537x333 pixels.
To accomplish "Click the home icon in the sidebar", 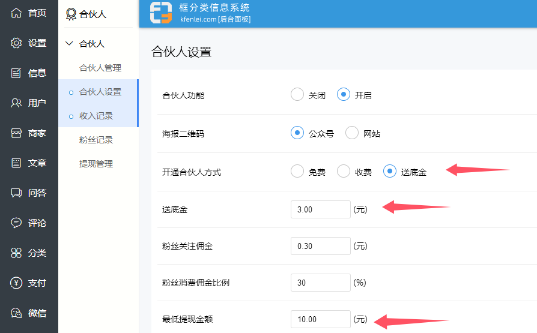I will [x=16, y=13].
